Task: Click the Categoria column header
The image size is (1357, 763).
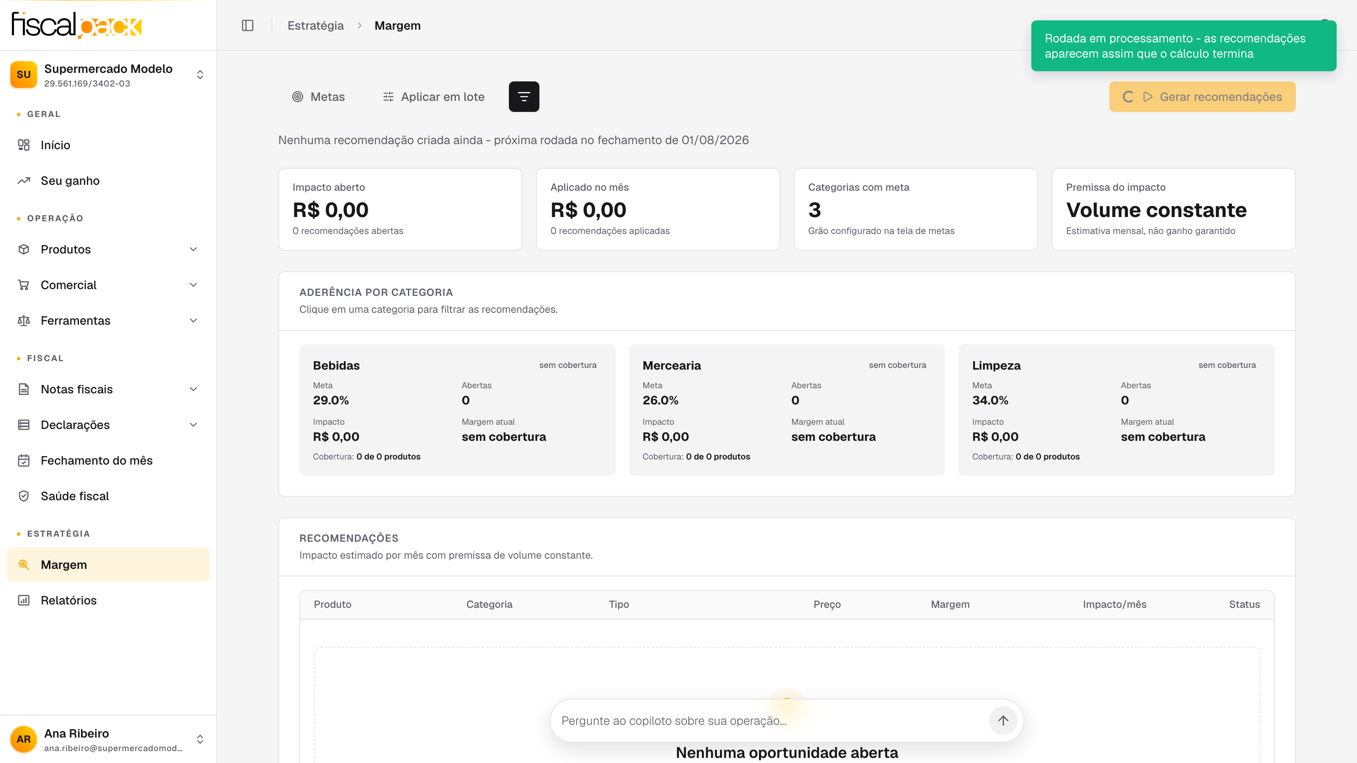Action: point(489,604)
